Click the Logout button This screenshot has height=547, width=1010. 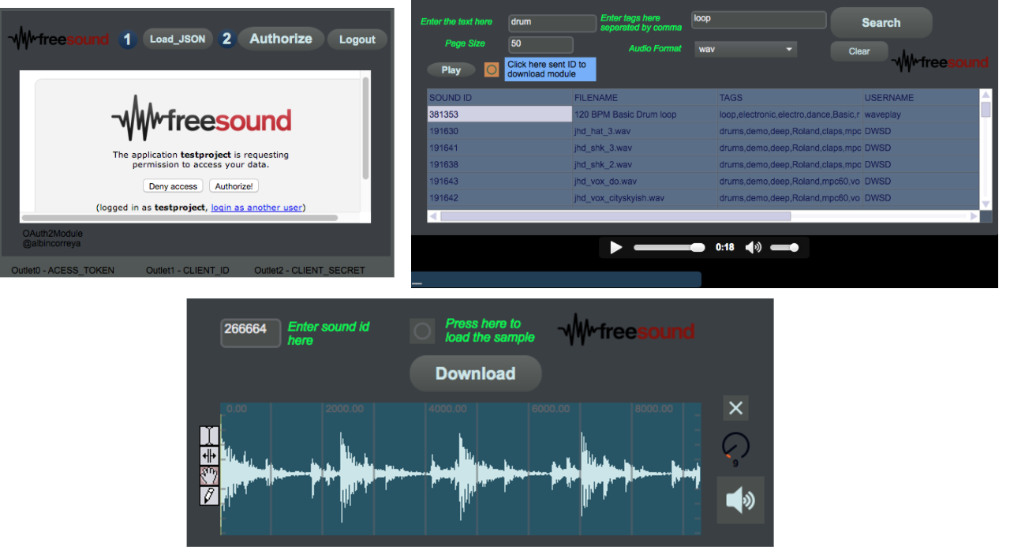[357, 39]
